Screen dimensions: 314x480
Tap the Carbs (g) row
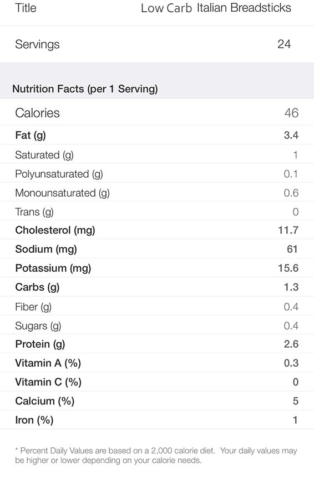(157, 287)
